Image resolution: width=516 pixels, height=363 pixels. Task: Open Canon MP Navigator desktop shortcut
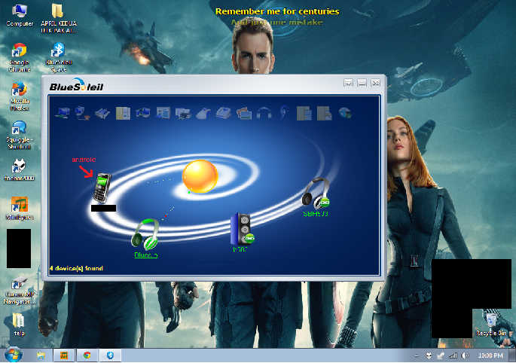pyautogui.click(x=20, y=290)
